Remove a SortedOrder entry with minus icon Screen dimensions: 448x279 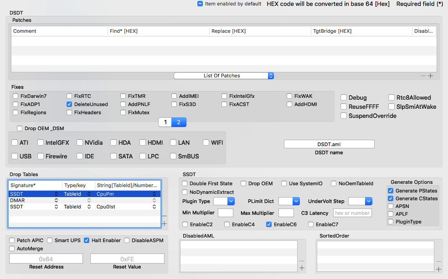438,261
